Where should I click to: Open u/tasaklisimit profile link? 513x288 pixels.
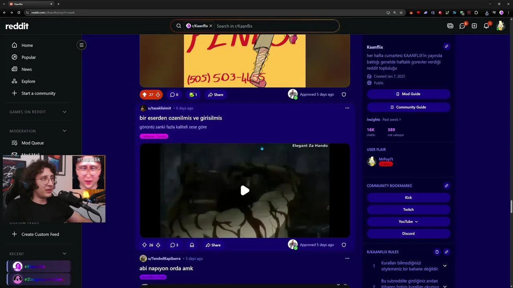point(159,108)
